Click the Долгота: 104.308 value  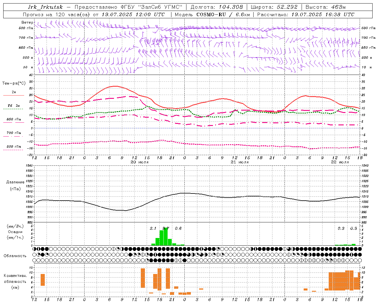[217, 7]
